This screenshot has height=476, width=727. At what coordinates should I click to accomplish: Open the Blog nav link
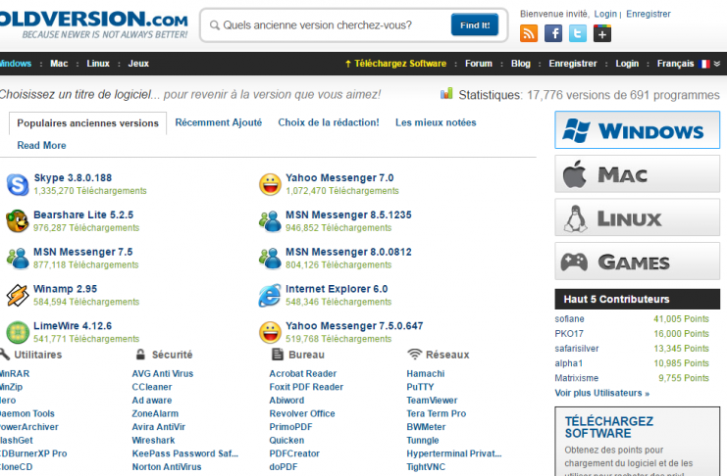[521, 64]
